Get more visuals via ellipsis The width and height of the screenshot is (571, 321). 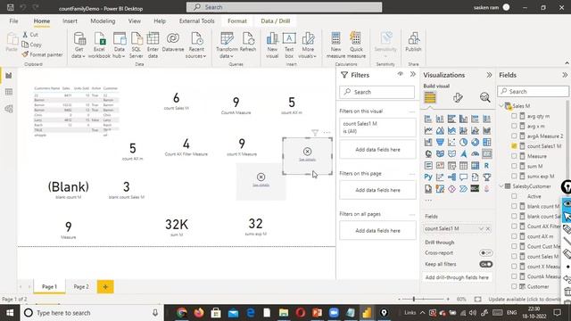428,200
